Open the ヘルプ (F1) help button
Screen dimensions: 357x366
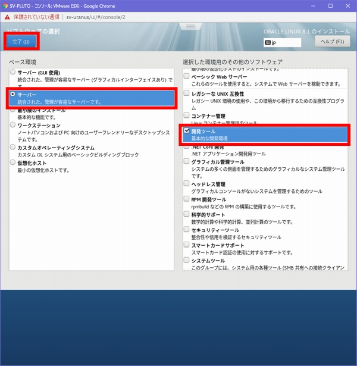pos(332,41)
